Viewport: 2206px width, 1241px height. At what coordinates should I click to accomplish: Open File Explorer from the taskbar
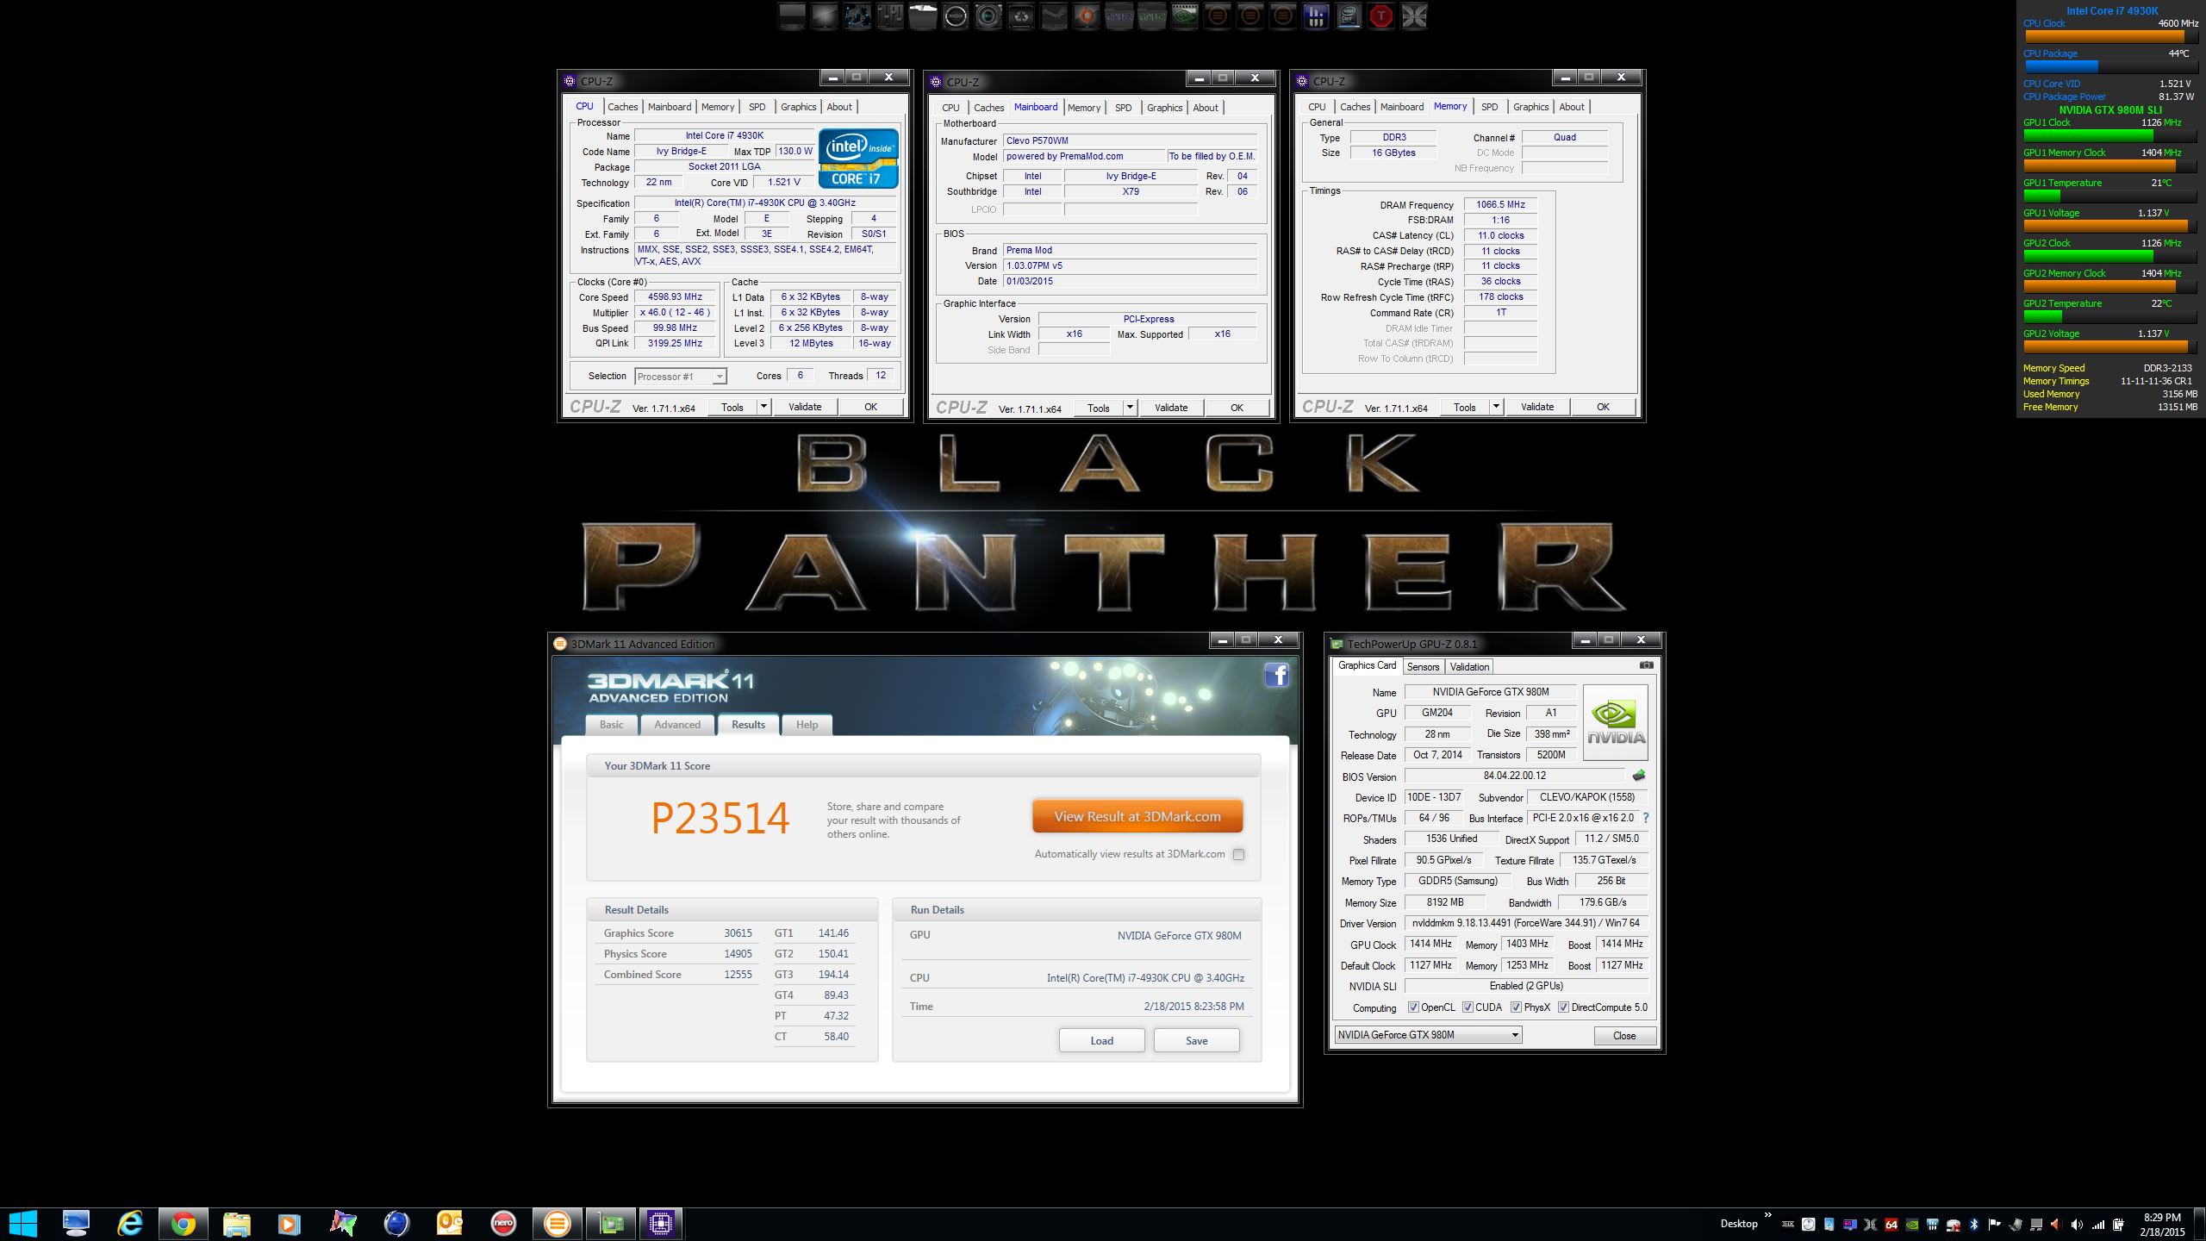coord(236,1224)
